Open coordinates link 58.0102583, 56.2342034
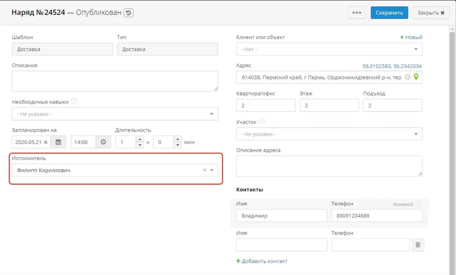 coord(392,66)
